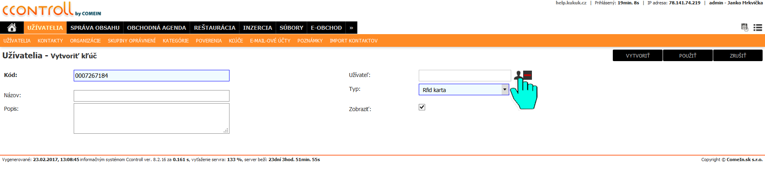The height and width of the screenshot is (175, 765).
Task: Expand more menu items with » arrow
Action: pos(351,28)
